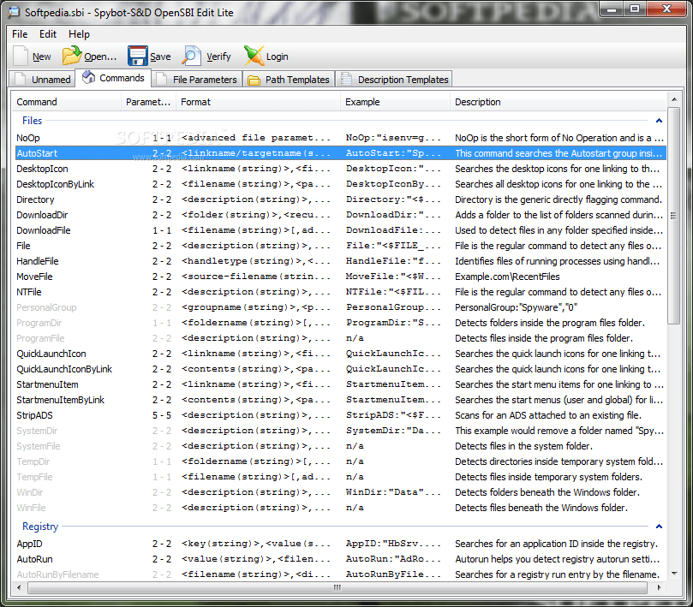Select the DesktopIconByLink command

pos(339,184)
